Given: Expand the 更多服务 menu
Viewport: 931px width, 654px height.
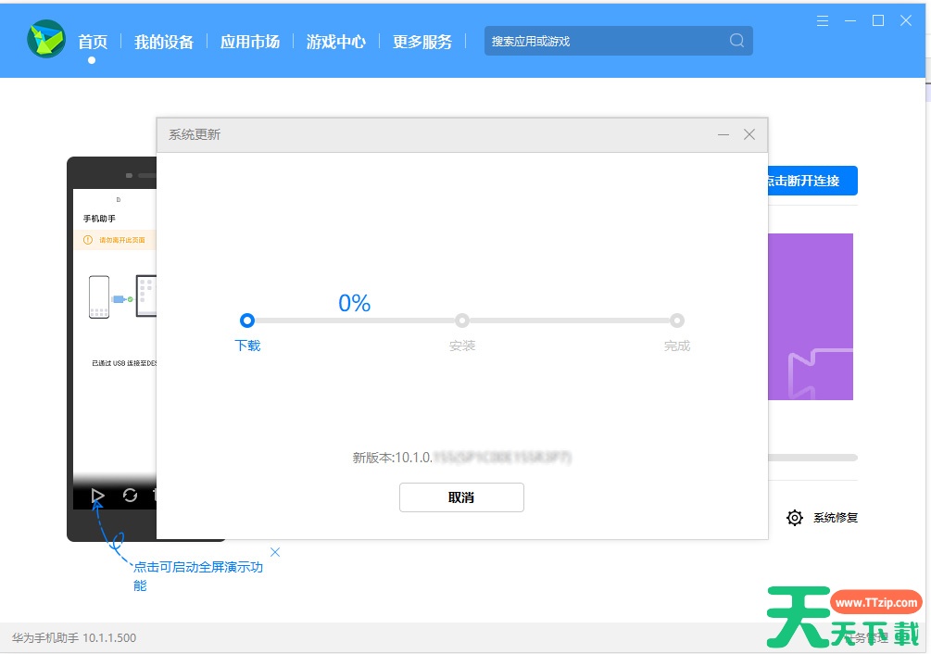Looking at the screenshot, I should tap(422, 42).
